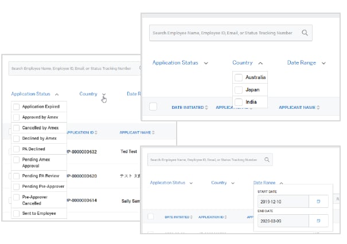Expand Date Range in the top-right panel
The width and height of the screenshot is (347, 244).
click(323, 63)
